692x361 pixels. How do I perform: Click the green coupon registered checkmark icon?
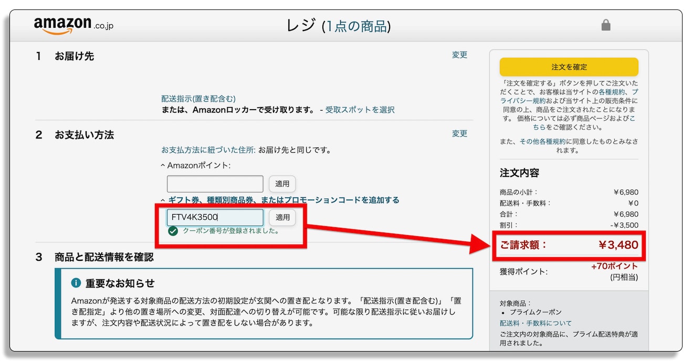tap(173, 231)
